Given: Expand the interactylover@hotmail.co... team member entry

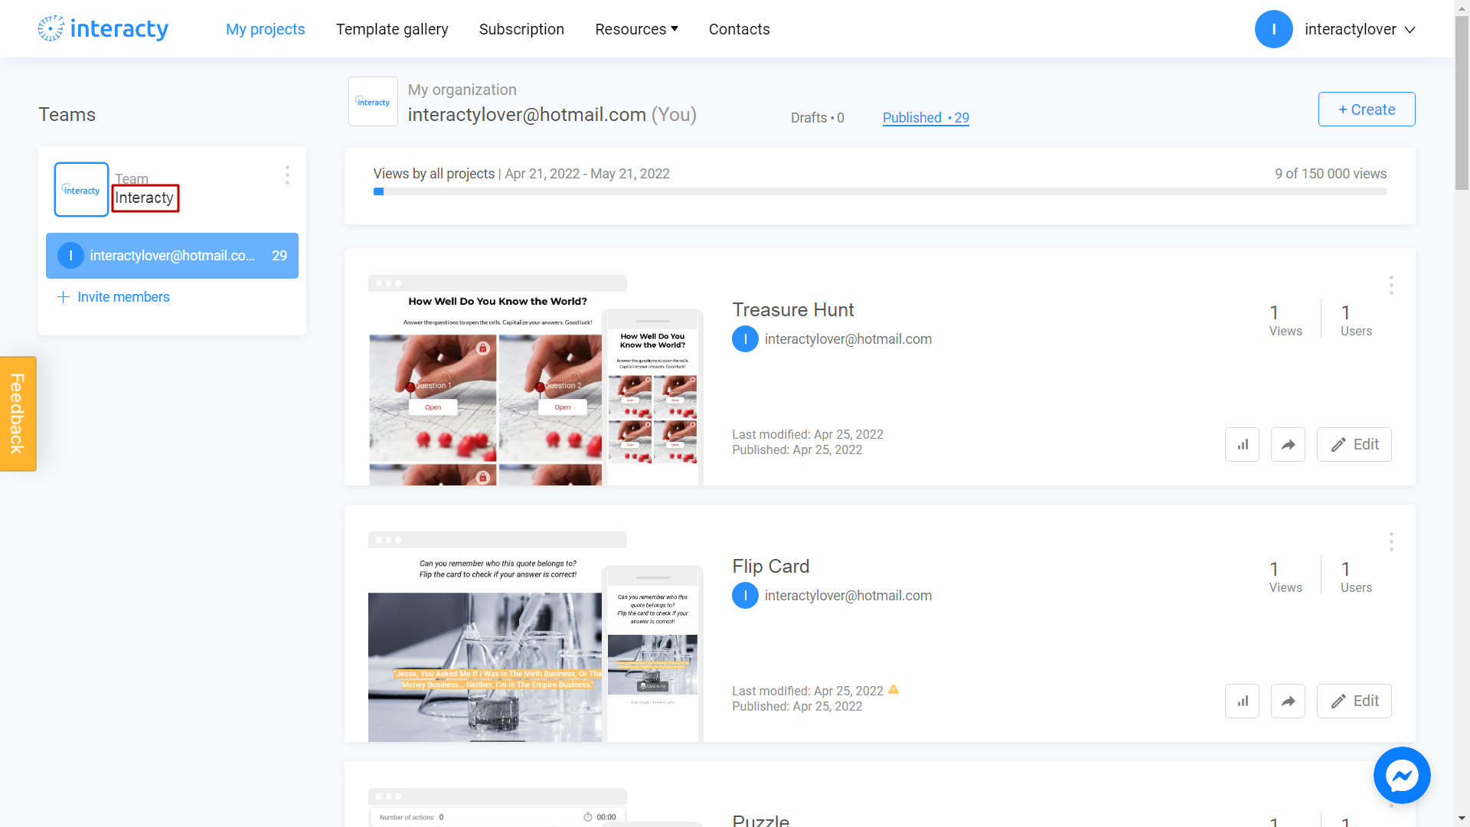Looking at the screenshot, I should coord(171,256).
